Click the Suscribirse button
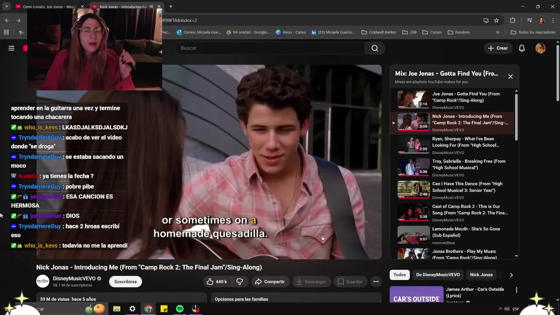560x315 pixels. (x=126, y=282)
